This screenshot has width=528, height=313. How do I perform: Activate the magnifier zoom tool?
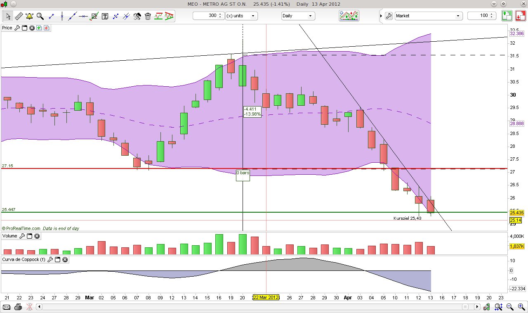coord(40,16)
